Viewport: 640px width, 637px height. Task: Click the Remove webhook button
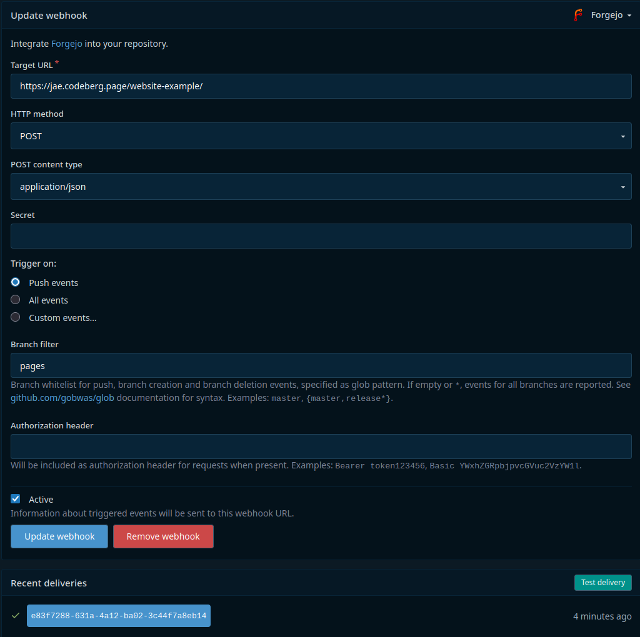click(163, 536)
